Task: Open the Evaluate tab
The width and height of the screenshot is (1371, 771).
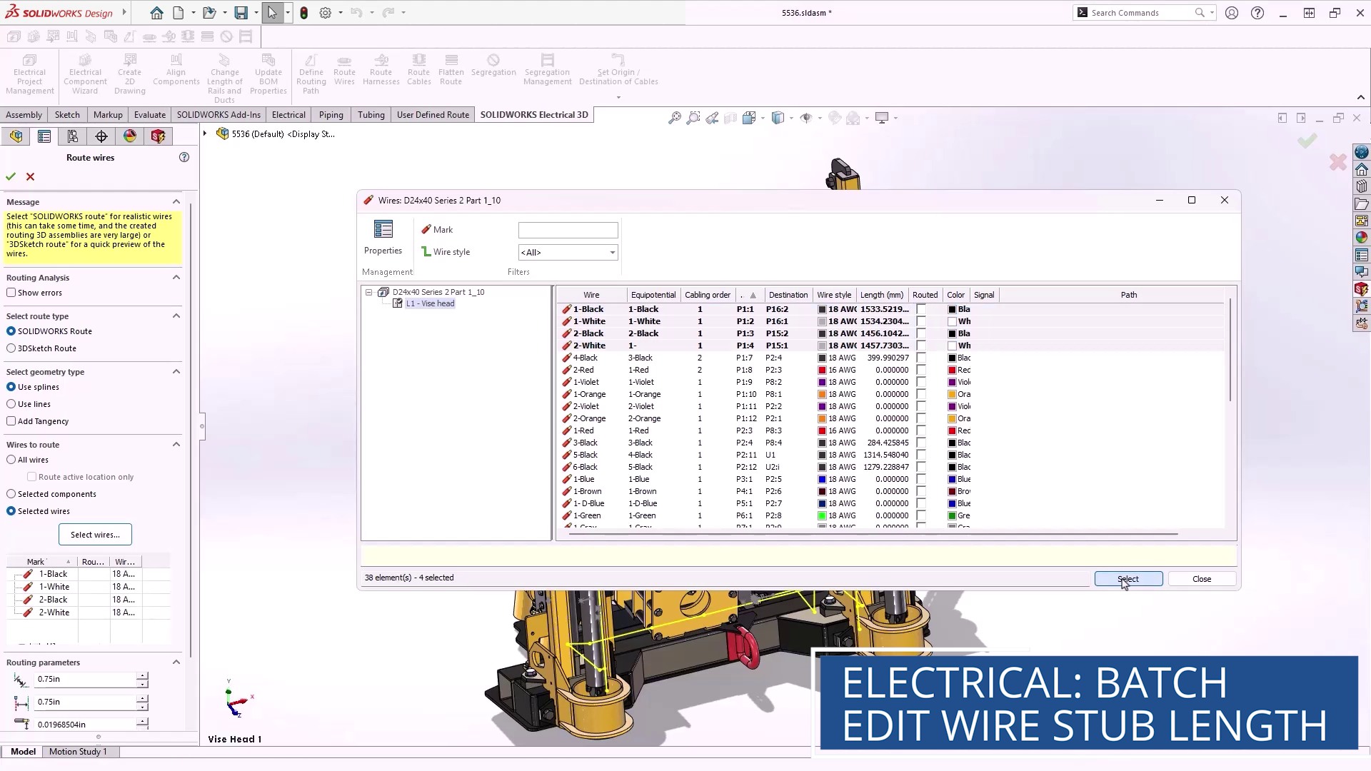Action: (x=149, y=115)
